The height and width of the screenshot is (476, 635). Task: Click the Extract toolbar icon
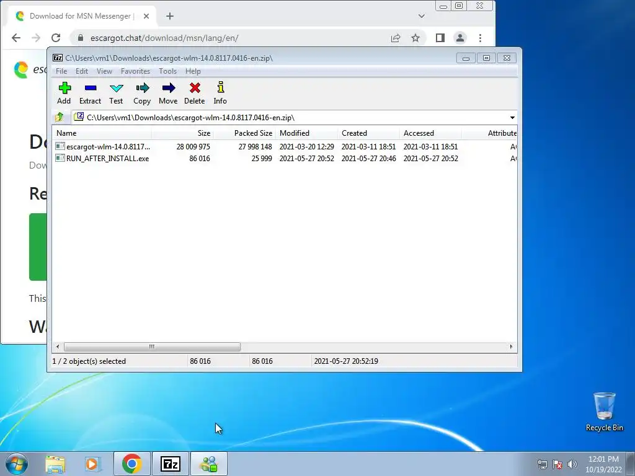point(90,93)
